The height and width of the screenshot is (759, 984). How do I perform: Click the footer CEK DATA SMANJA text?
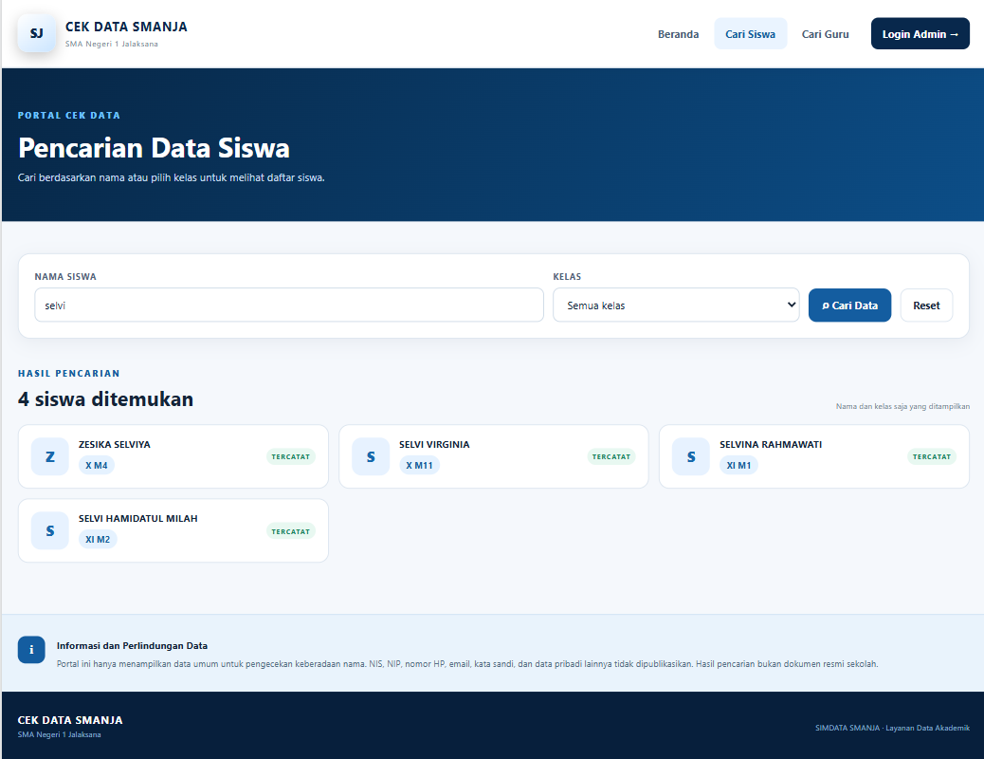70,721
